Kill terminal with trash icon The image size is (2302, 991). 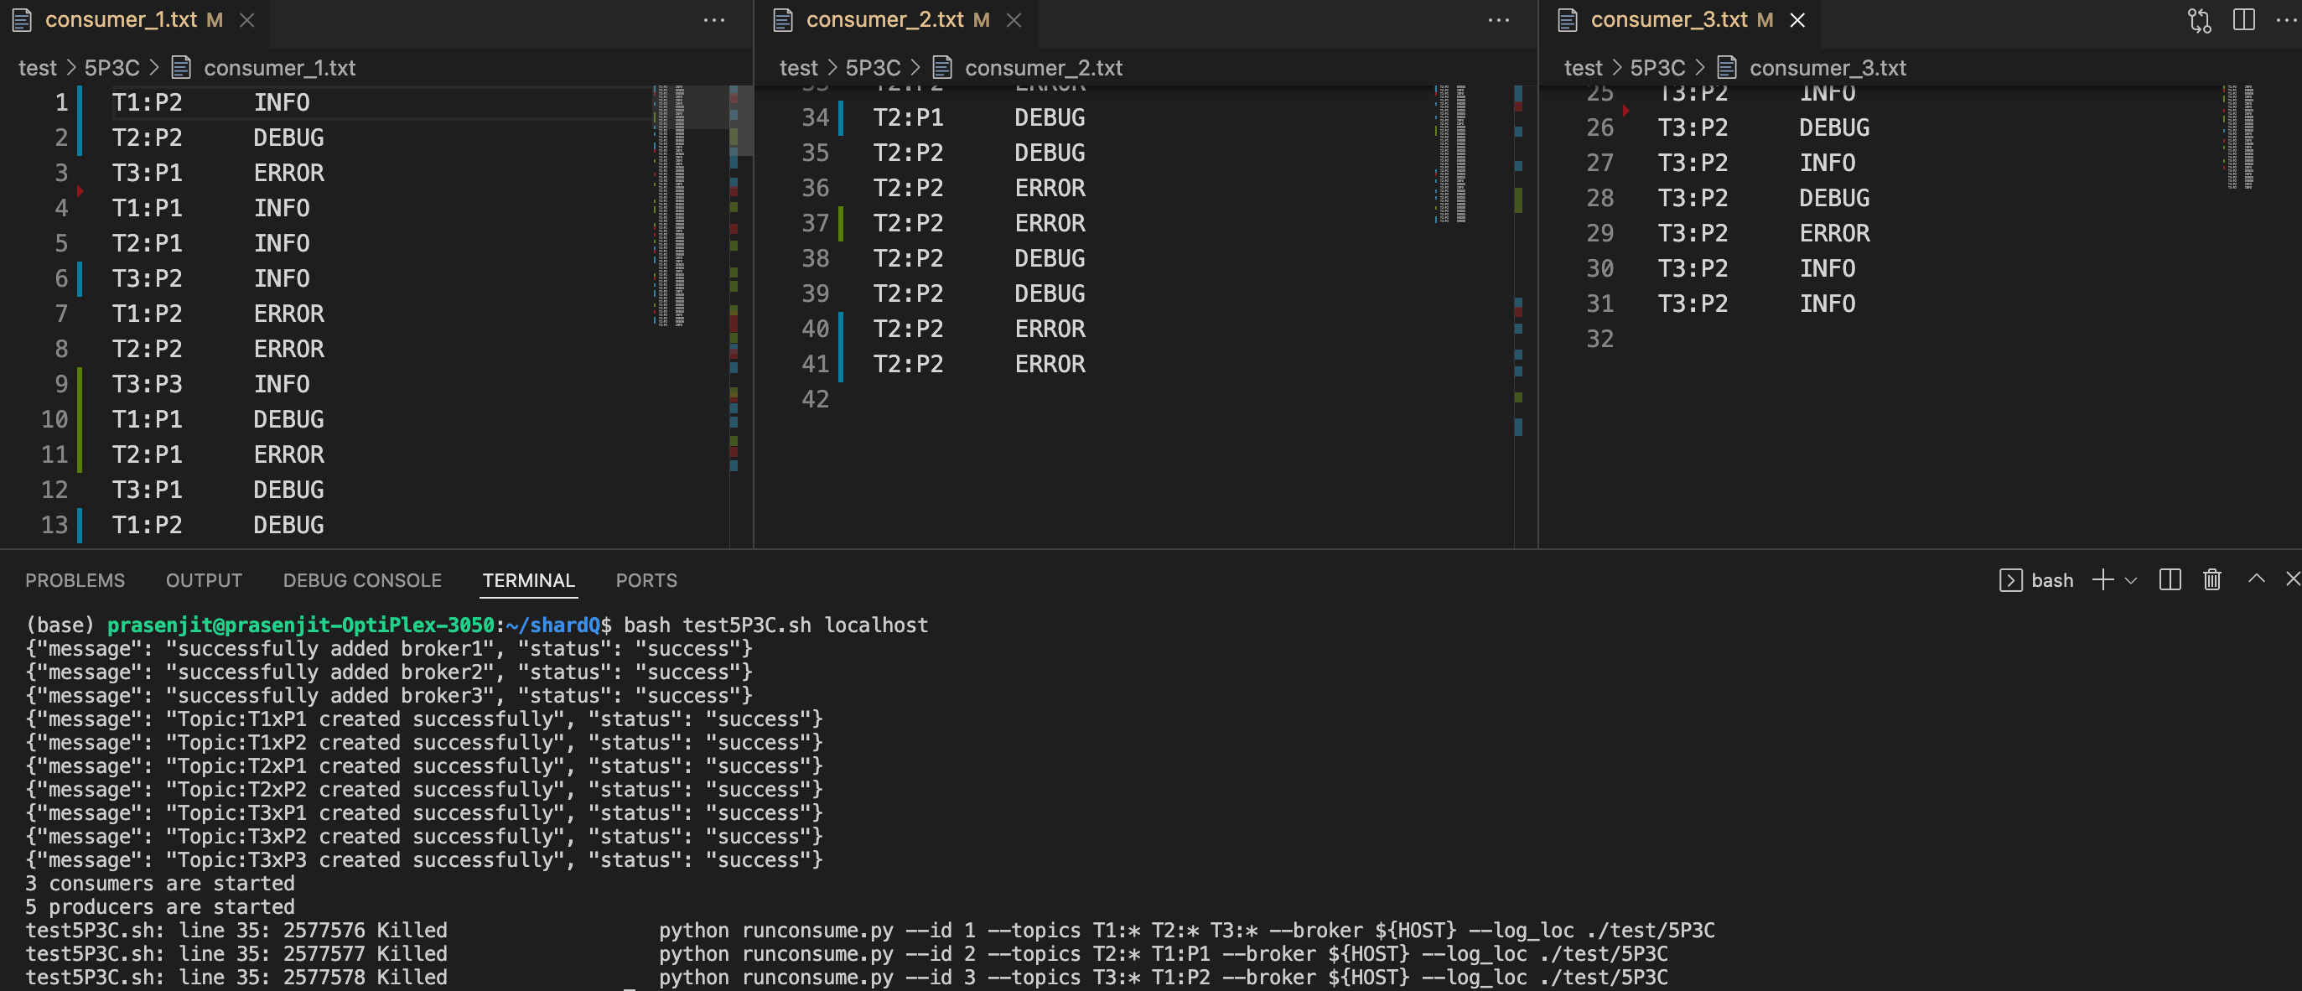(2211, 580)
